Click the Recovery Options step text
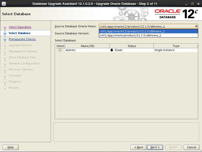Screen dimensions: 202x152 click(x=21, y=69)
